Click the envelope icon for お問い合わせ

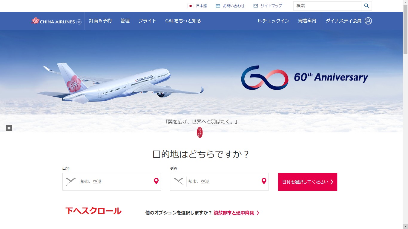218,6
